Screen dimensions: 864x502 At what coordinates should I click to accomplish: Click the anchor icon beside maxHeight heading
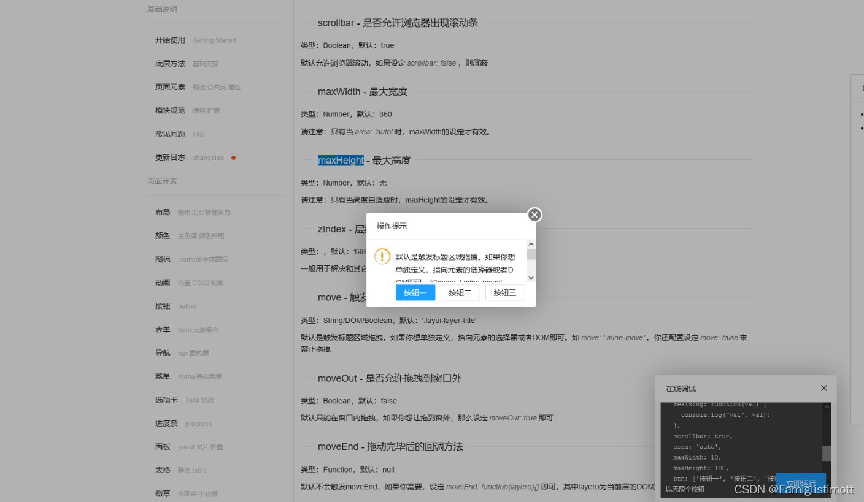(307, 160)
